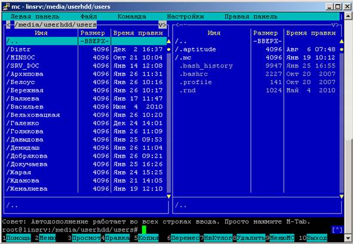Click PuTTY icon in window title bar

pos(7,6)
